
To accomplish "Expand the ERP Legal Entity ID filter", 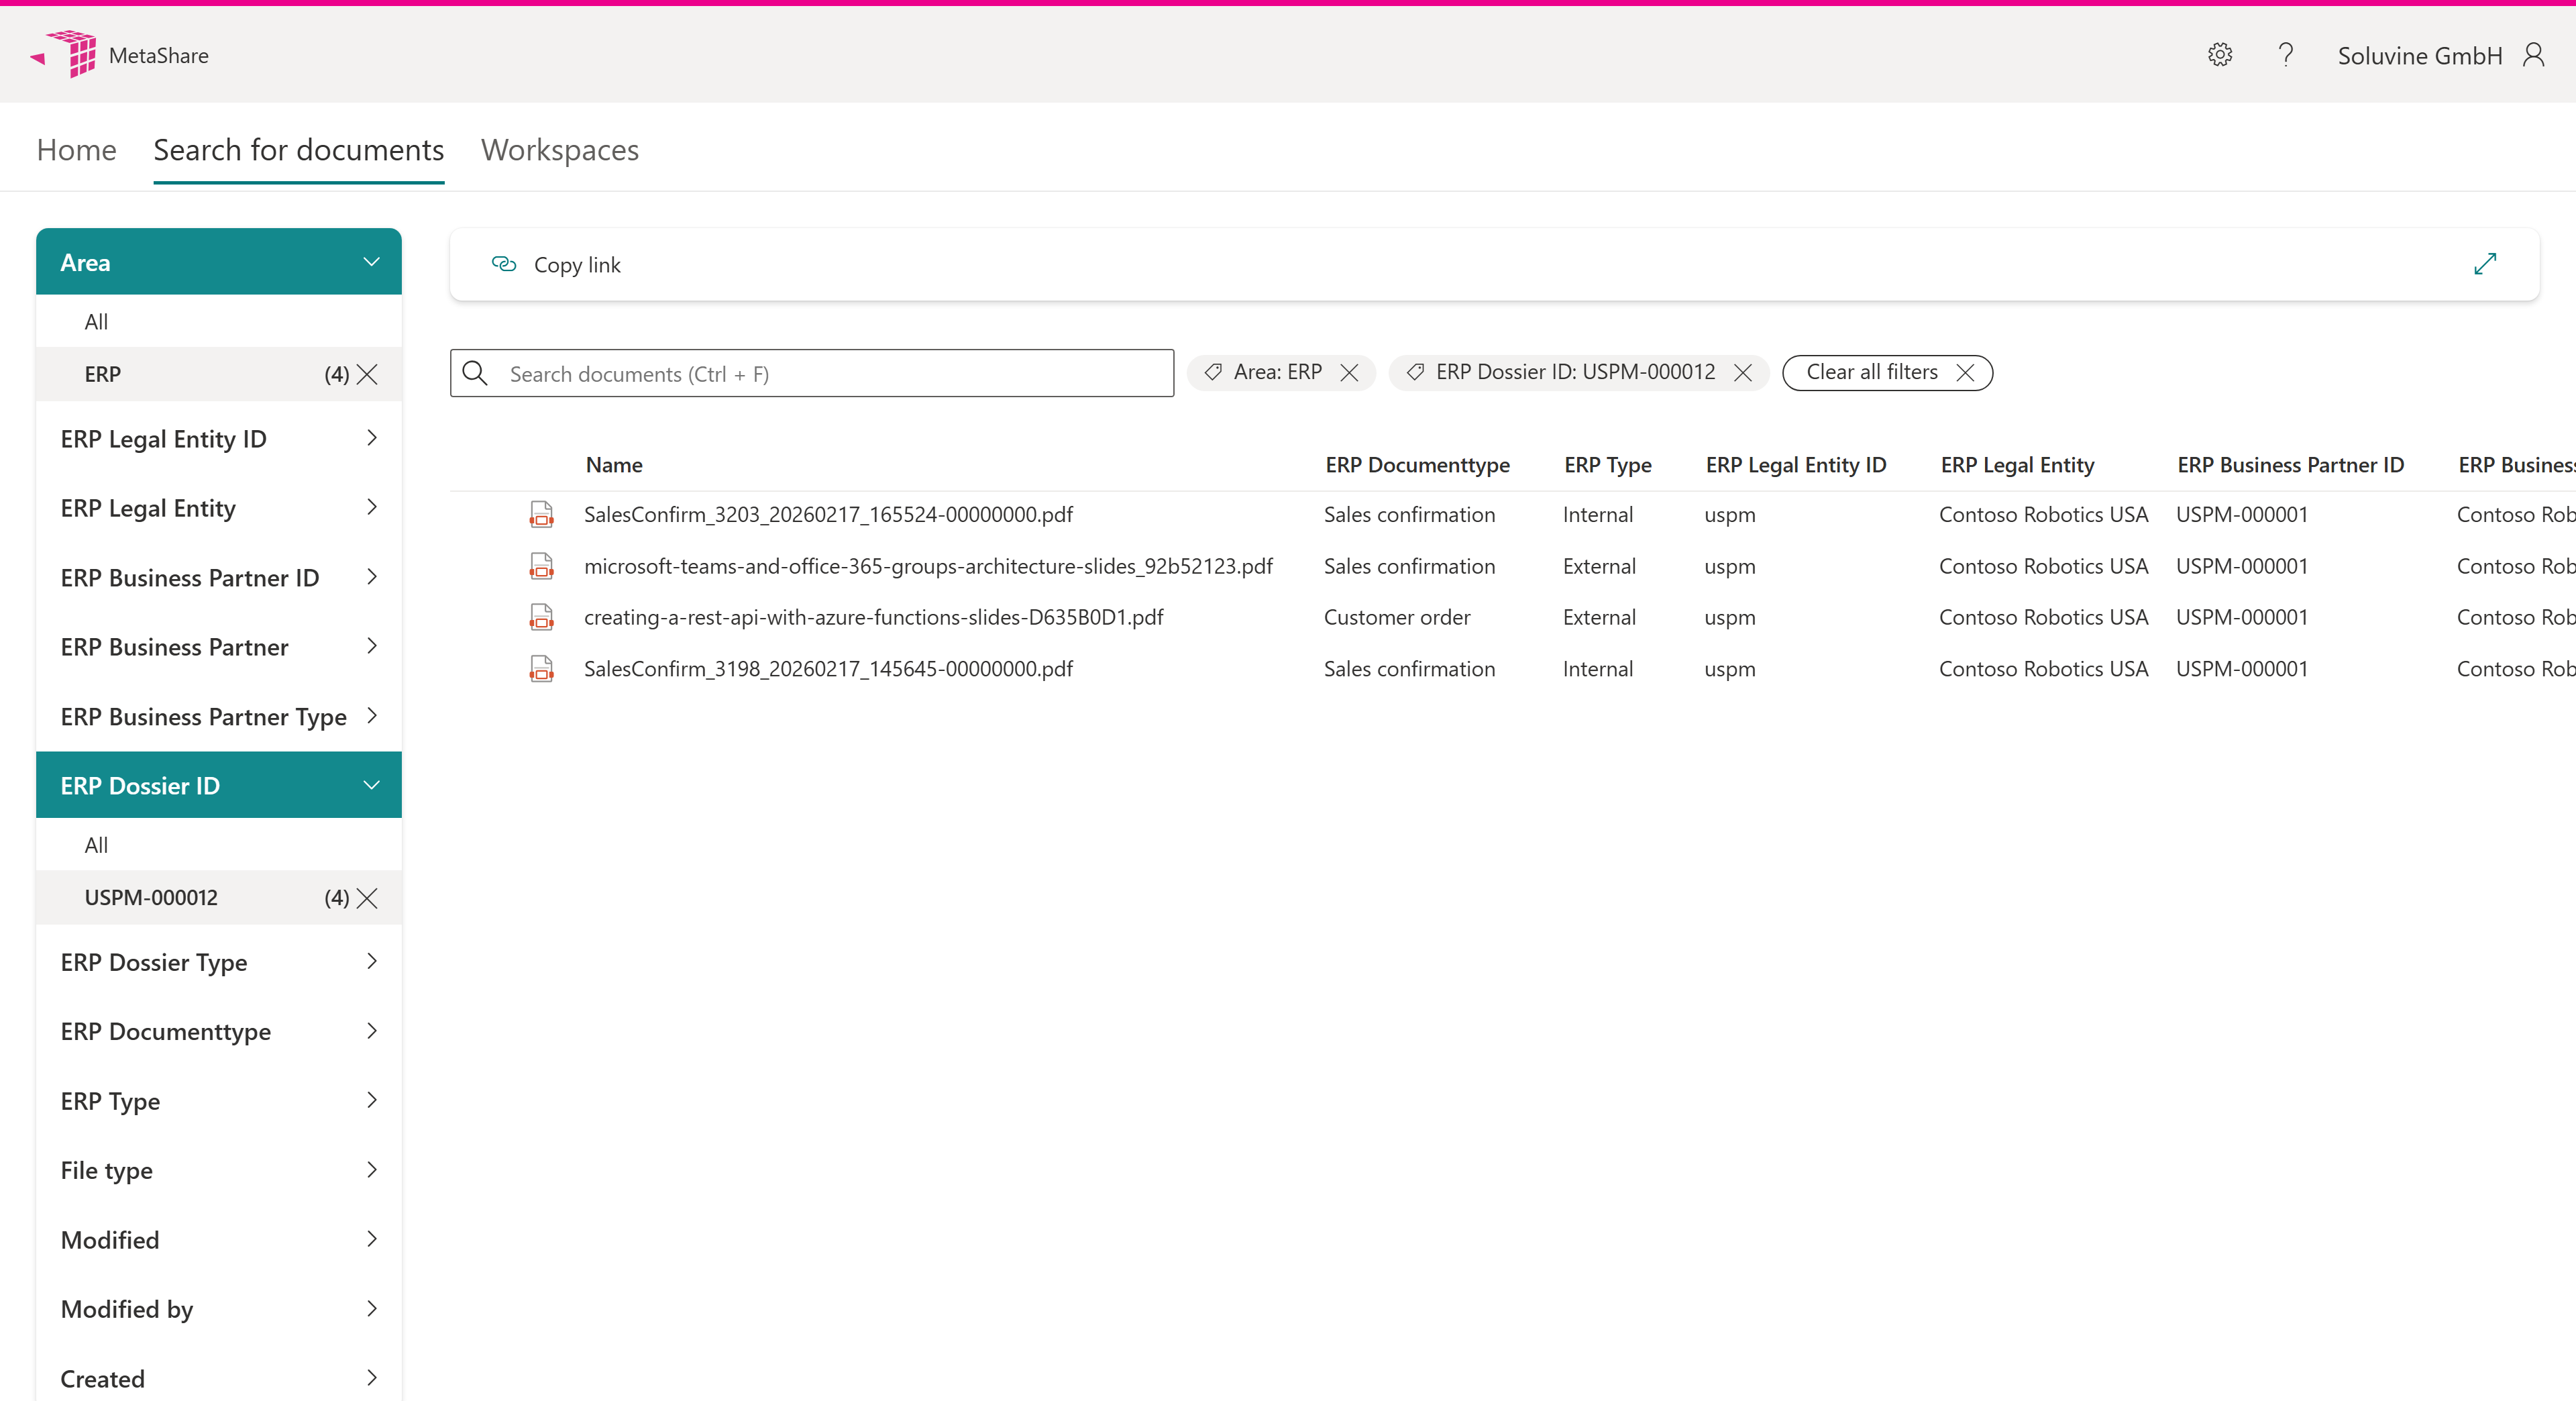I will tap(371, 438).
